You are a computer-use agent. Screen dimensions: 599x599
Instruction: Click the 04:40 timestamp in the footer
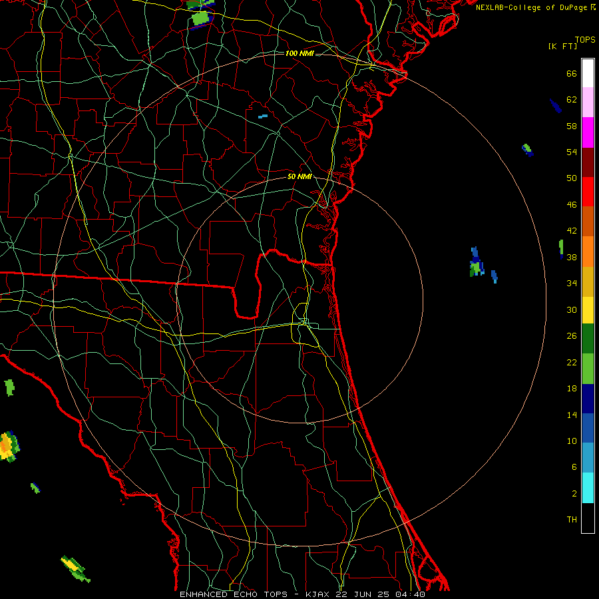(411, 594)
